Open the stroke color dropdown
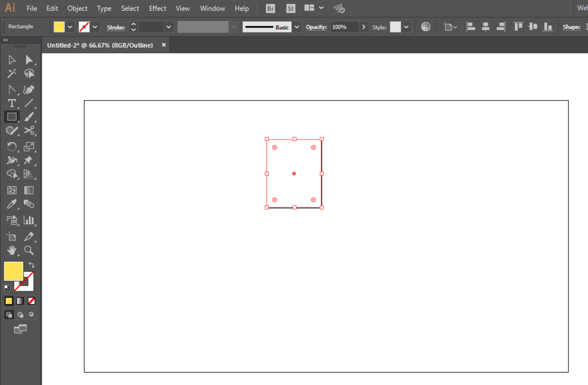Screen dimensions: 588x385 [x=95, y=27]
